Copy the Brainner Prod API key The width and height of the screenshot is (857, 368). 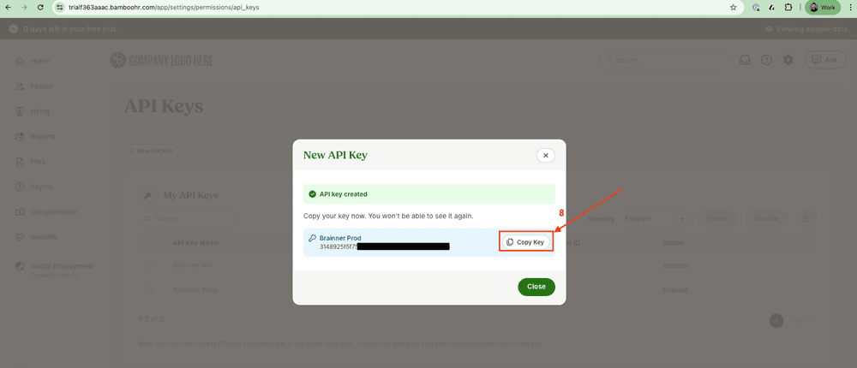525,242
